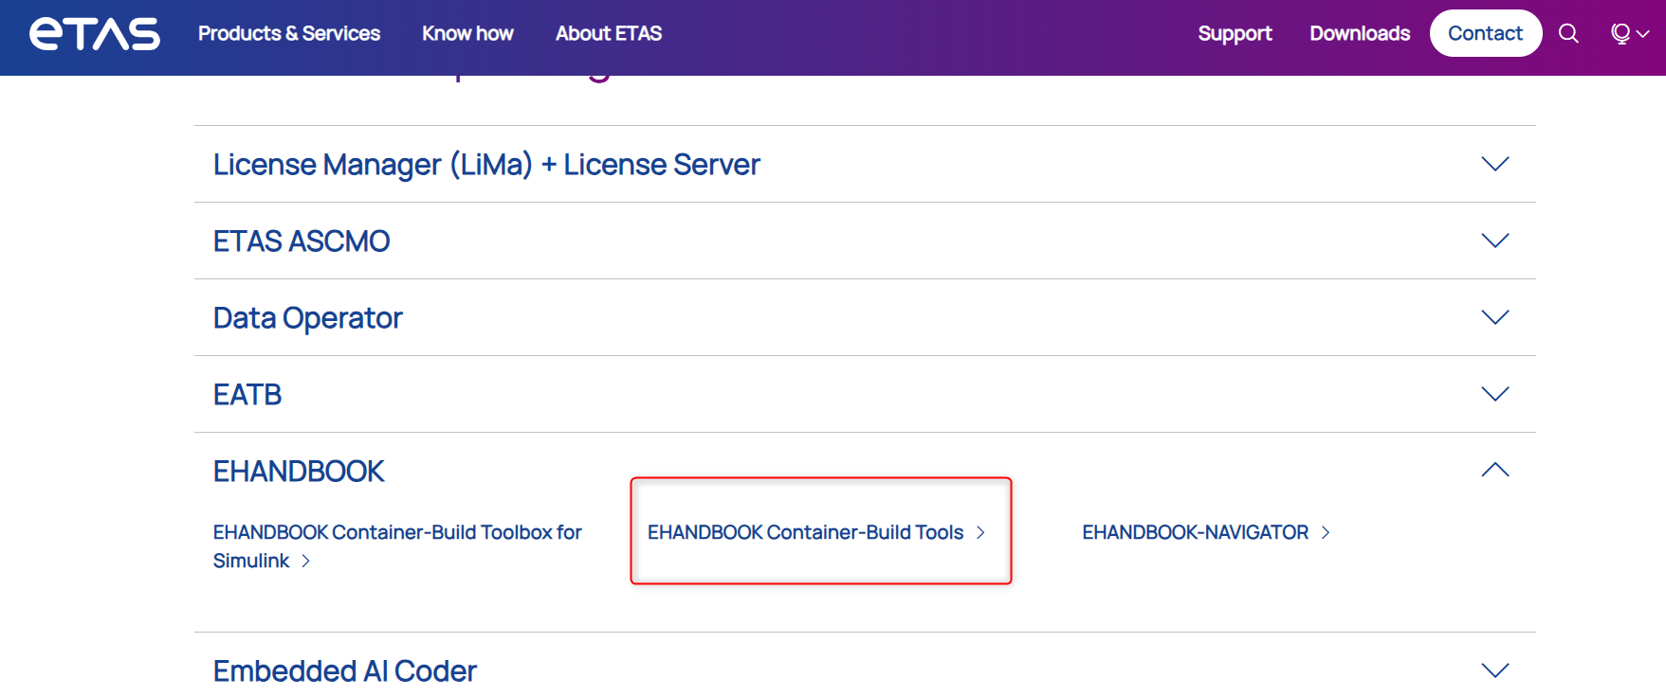Click the arrow after EHANDBOOK-NAVIGATOR
The image size is (1666, 696).
(x=1326, y=533)
